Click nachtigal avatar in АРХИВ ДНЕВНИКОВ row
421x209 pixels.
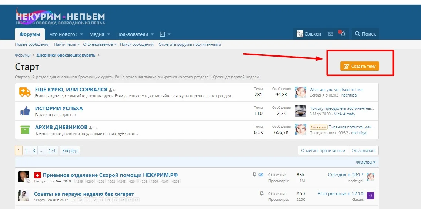pyautogui.click(x=301, y=129)
